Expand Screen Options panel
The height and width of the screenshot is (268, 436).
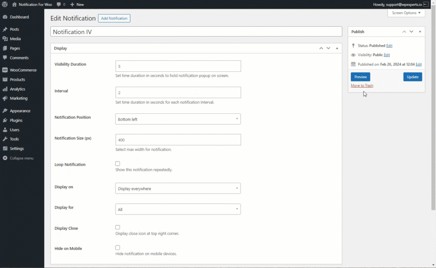[x=406, y=13]
